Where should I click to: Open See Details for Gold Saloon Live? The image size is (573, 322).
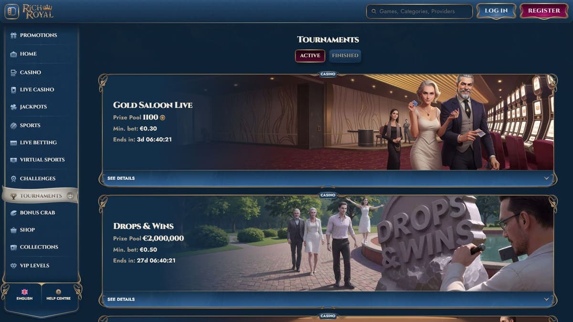[x=121, y=178]
